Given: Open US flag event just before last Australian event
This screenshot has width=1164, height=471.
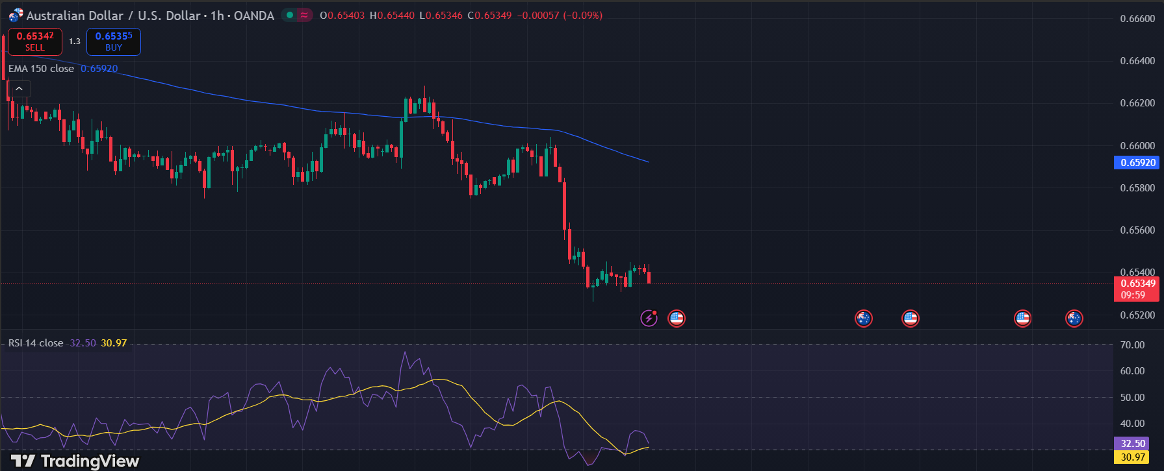Looking at the screenshot, I should pyautogui.click(x=1022, y=318).
